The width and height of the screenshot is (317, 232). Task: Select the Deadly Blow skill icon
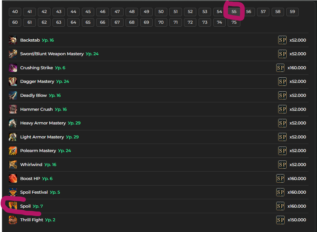click(x=13, y=95)
